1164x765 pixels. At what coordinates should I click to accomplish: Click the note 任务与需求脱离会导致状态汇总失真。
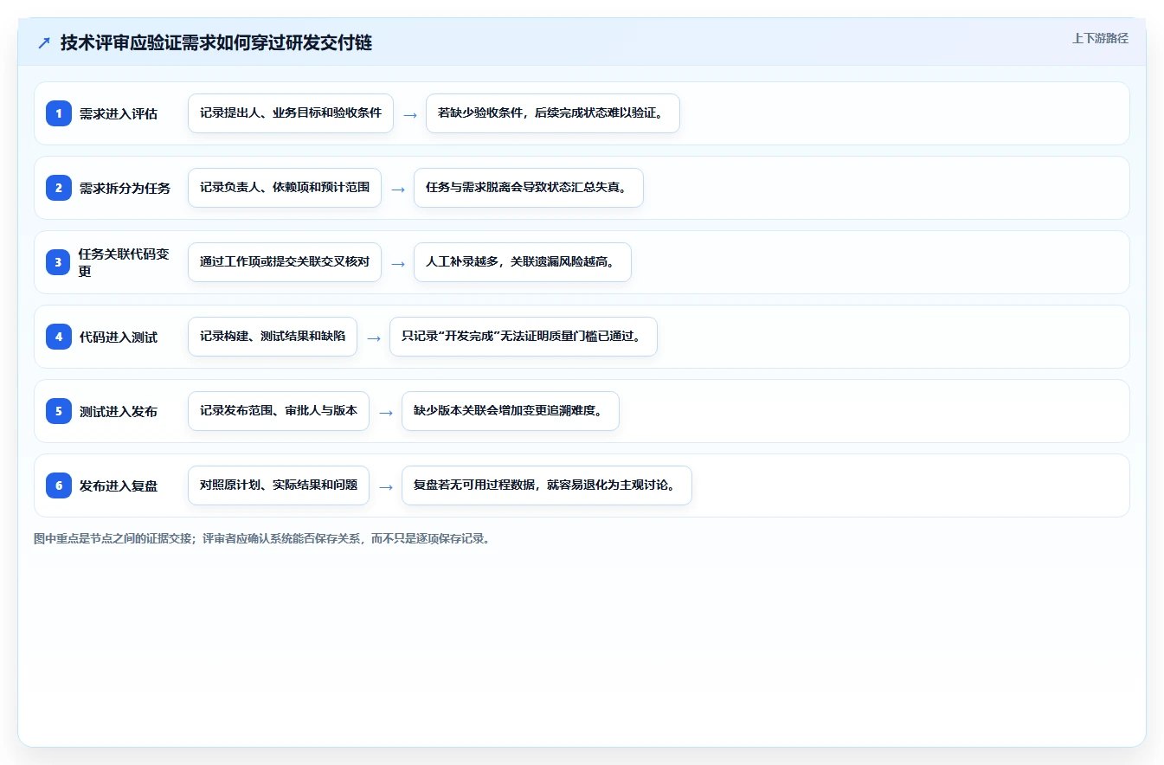coord(529,188)
